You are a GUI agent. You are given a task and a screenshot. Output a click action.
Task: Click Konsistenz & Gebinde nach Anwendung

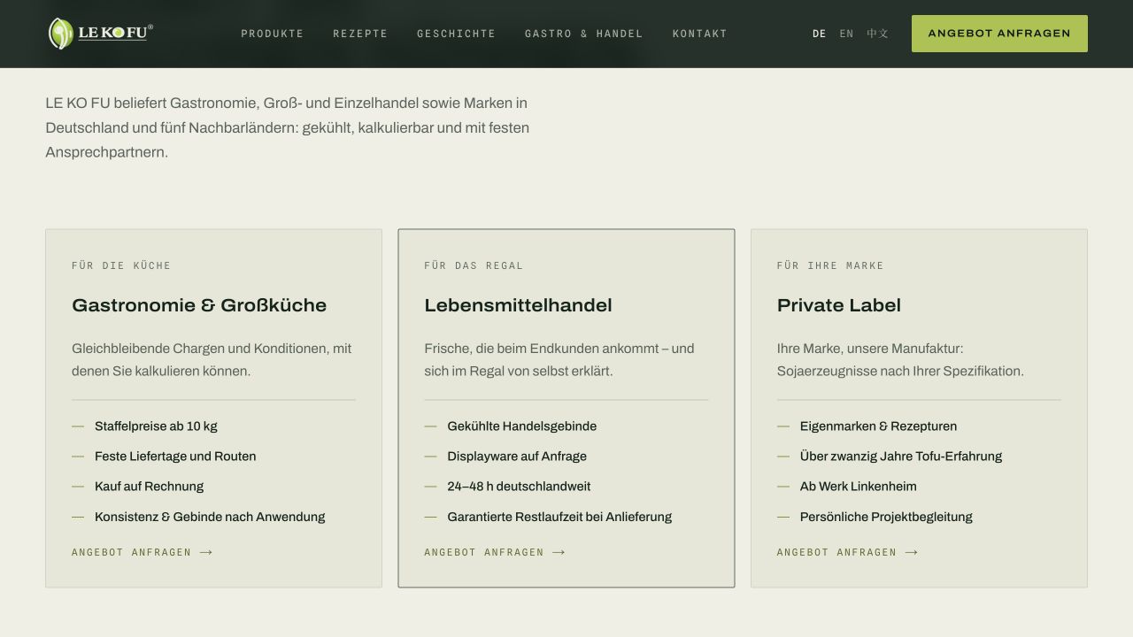210,517
